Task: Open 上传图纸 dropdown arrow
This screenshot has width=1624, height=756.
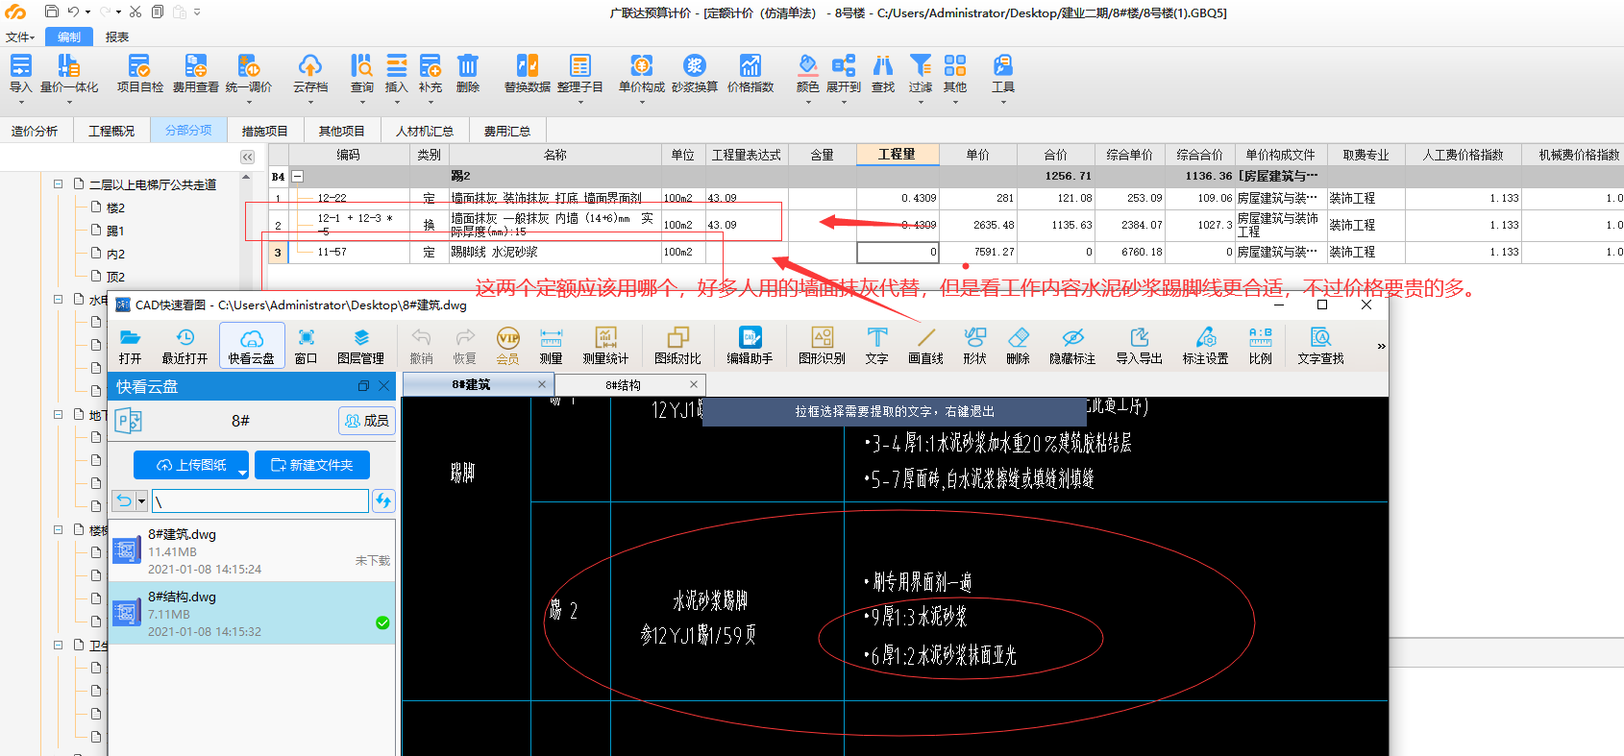Action: pos(242,473)
